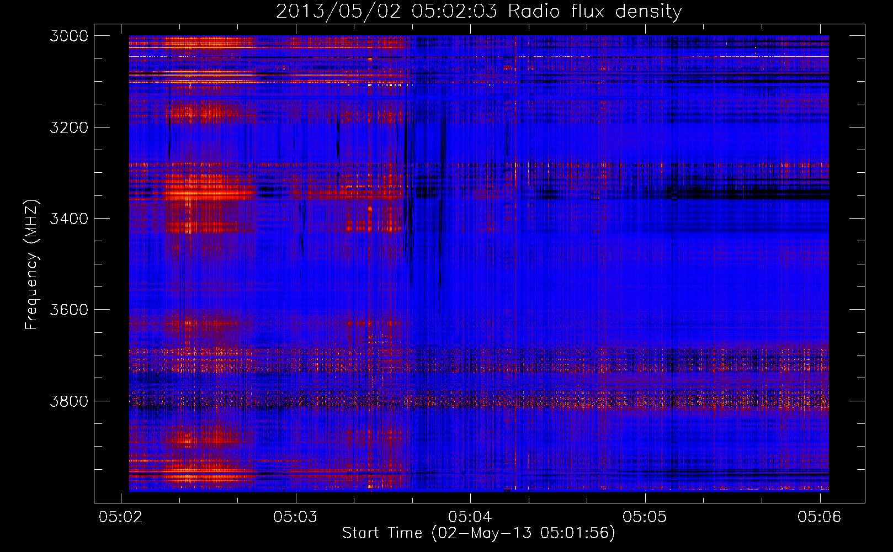Click the 'Start Time (02-May-13 05:01:56)' label

pos(479,533)
